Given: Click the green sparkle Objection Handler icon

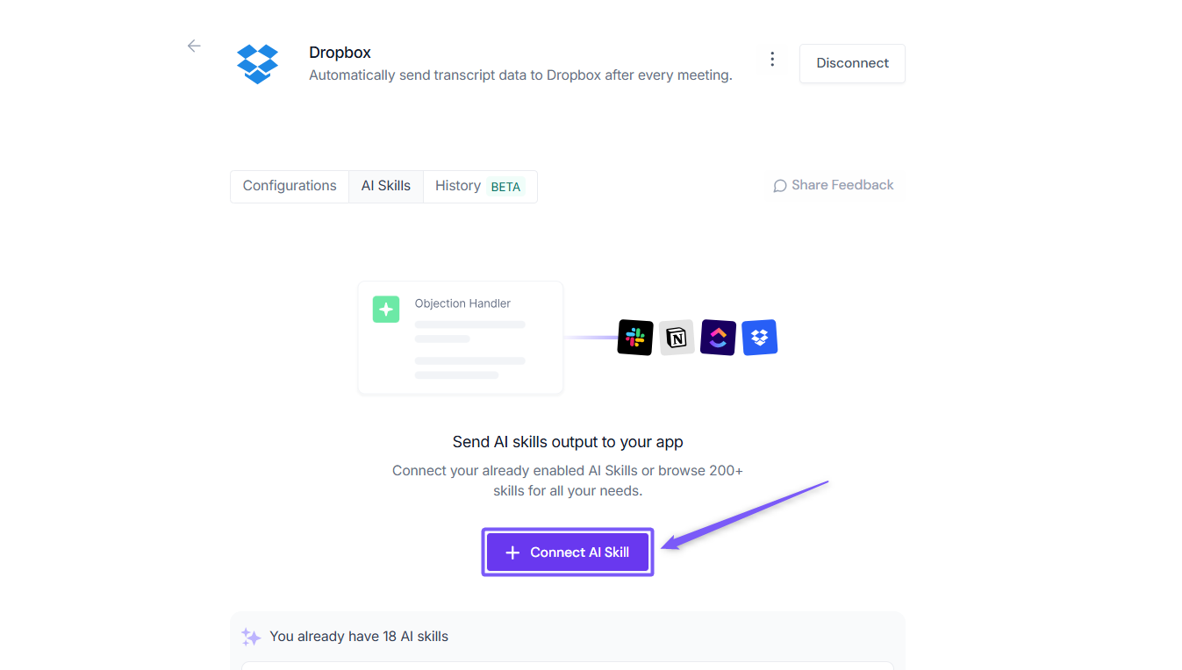Looking at the screenshot, I should point(386,309).
